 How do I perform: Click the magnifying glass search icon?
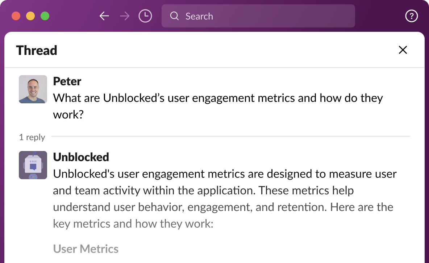(x=174, y=16)
